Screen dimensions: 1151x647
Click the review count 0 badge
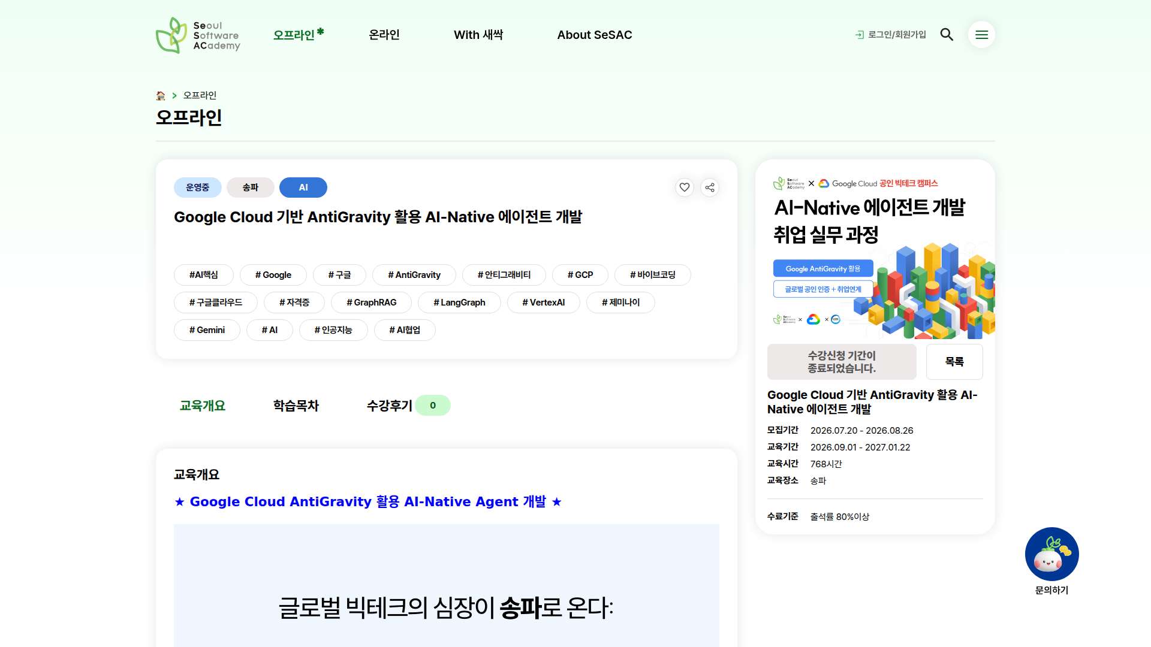(433, 406)
